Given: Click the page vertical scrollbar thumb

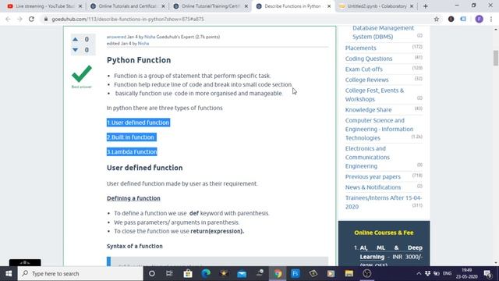Looking at the screenshot, I should (496, 58).
